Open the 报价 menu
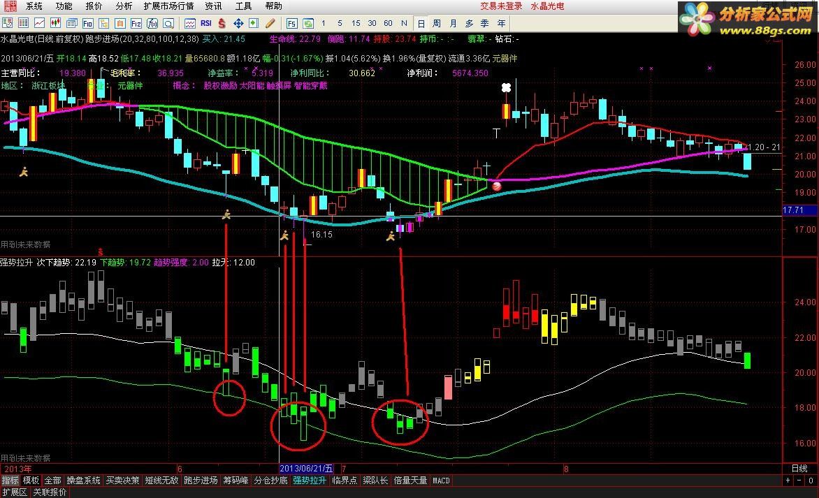Image resolution: width=819 pixels, height=498 pixels. (94, 6)
